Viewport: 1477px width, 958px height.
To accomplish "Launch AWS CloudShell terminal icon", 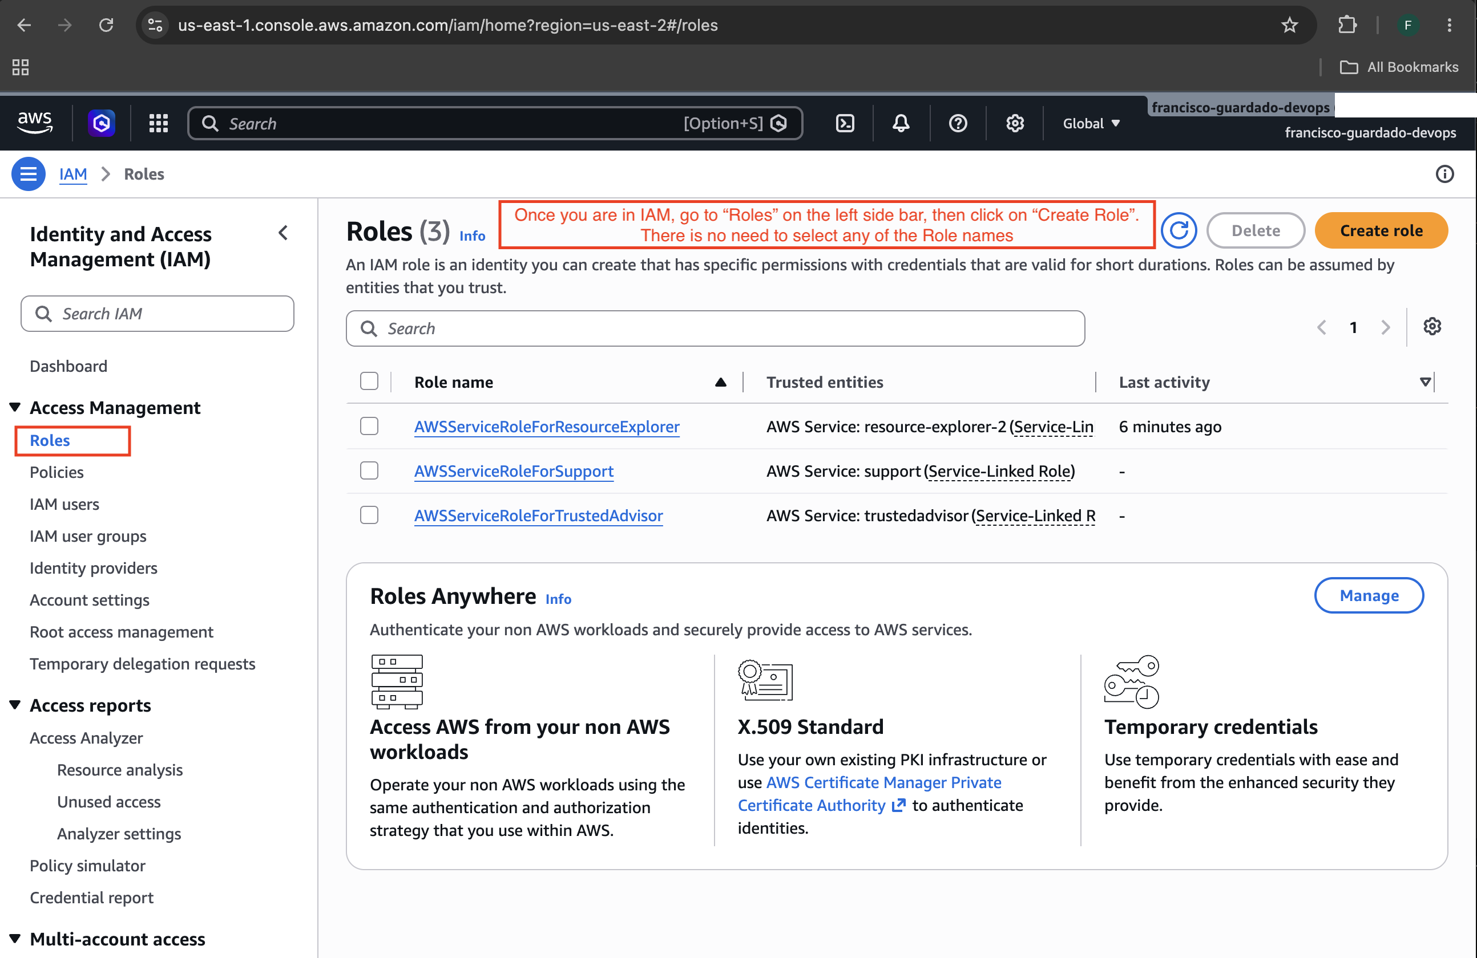I will pos(845,123).
